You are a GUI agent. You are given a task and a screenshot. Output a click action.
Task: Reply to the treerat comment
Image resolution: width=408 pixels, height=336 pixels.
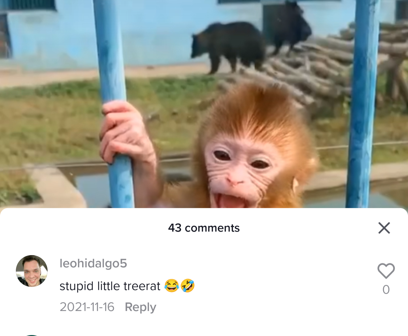tap(141, 307)
